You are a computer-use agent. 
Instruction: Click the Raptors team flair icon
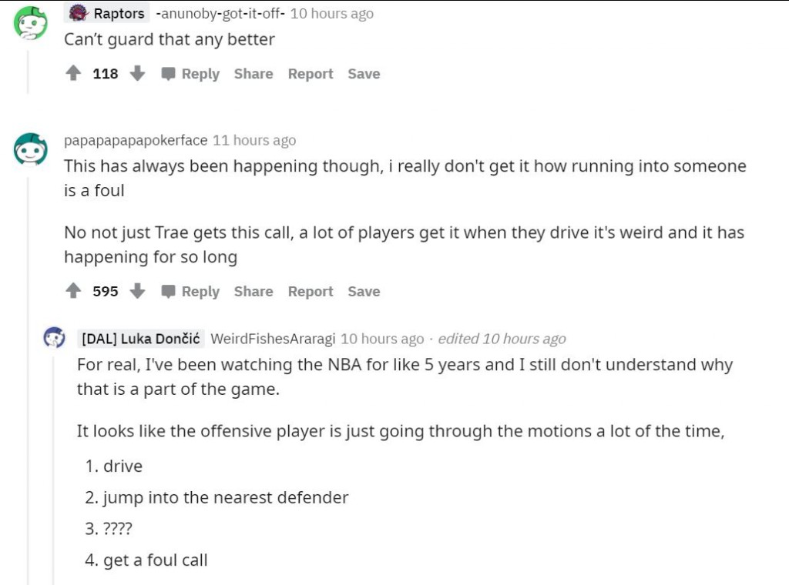[x=78, y=13]
